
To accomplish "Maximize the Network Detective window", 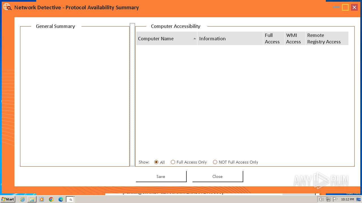I will pos(345,7).
